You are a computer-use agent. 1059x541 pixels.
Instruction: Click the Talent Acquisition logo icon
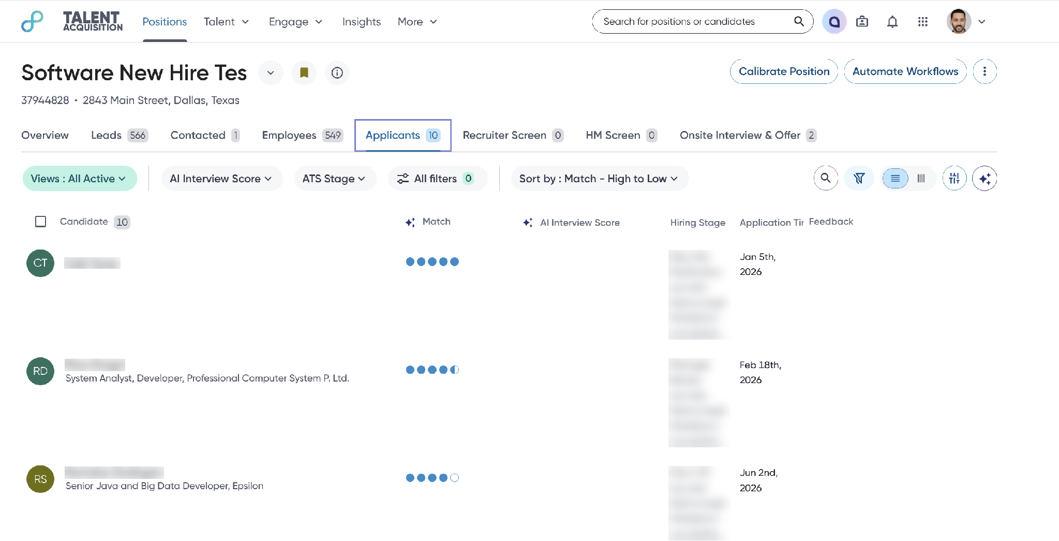(32, 21)
